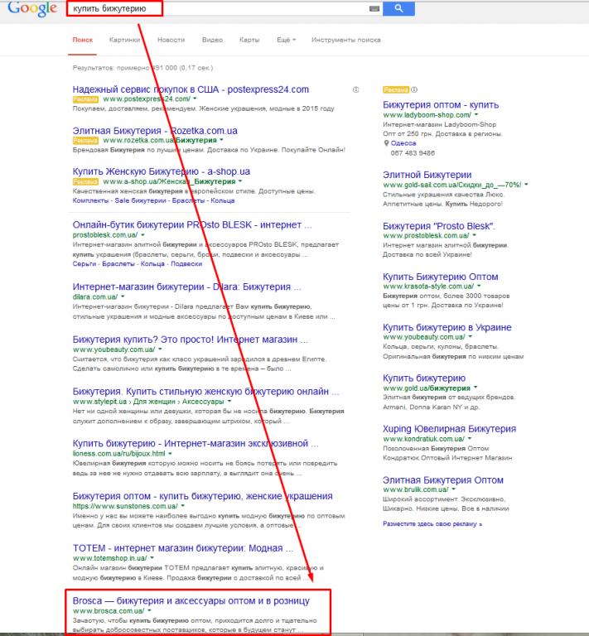Image resolution: width=589 pixels, height=636 pixels.
Task: Click the Одесса location link
Action: (x=403, y=143)
